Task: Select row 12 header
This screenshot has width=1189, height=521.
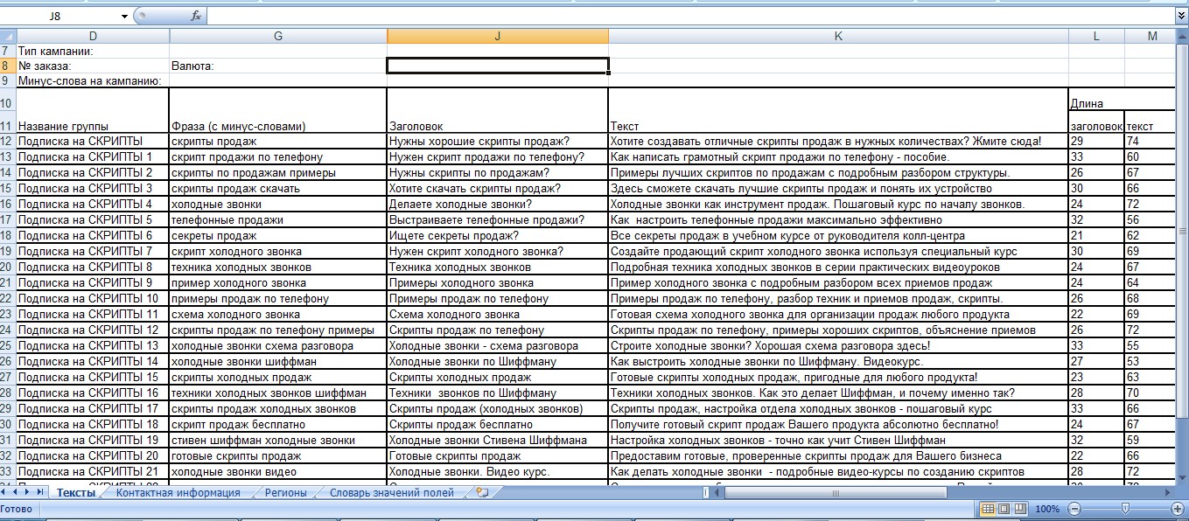Action: coord(8,141)
